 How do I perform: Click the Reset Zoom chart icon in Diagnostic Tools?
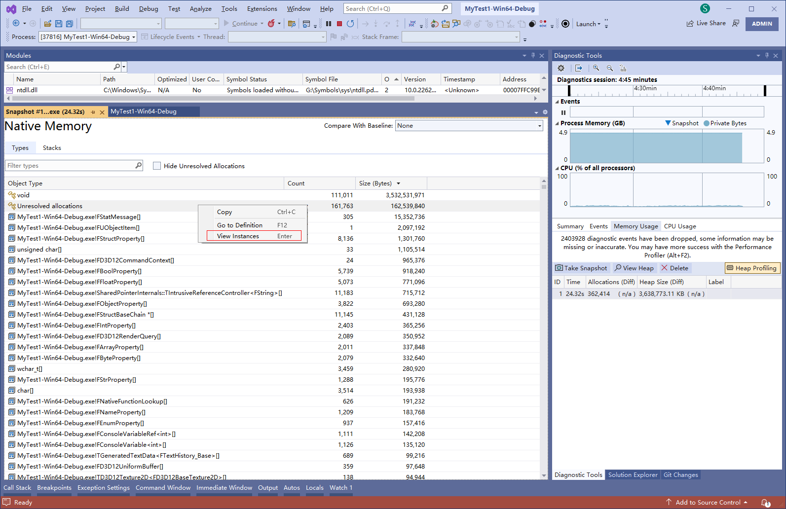click(623, 68)
